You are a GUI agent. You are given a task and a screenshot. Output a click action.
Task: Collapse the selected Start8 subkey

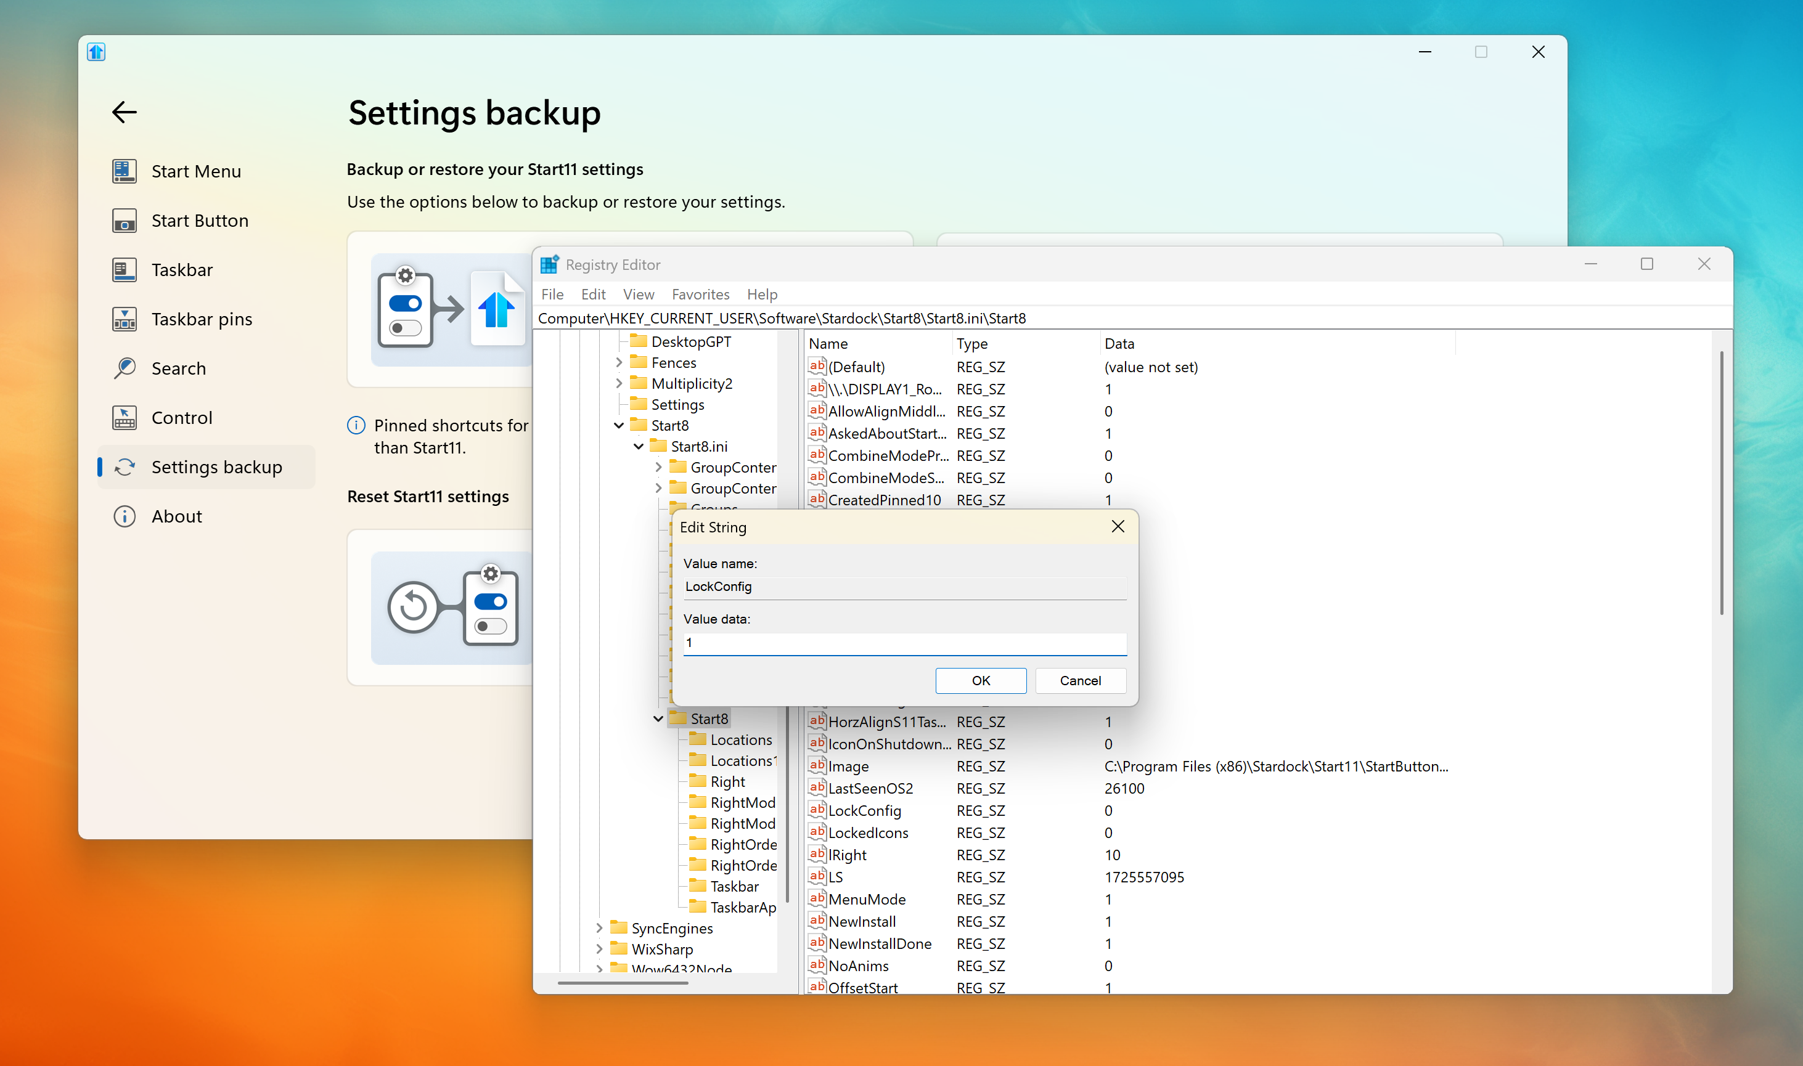[x=658, y=718]
